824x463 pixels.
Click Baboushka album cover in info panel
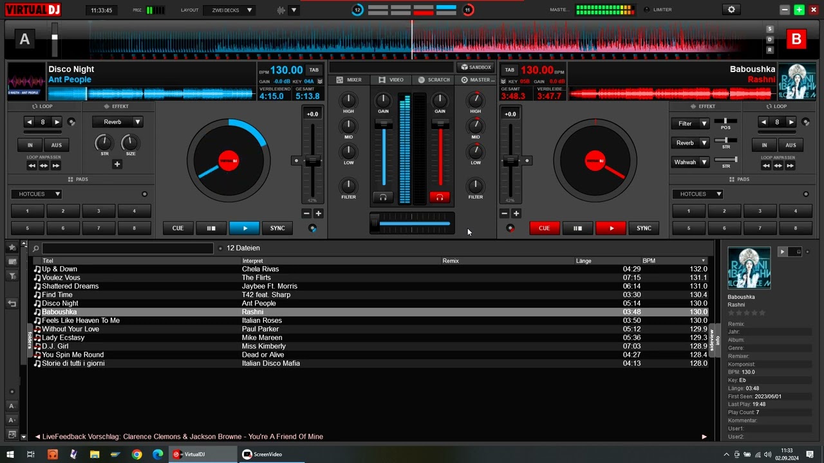coord(749,268)
